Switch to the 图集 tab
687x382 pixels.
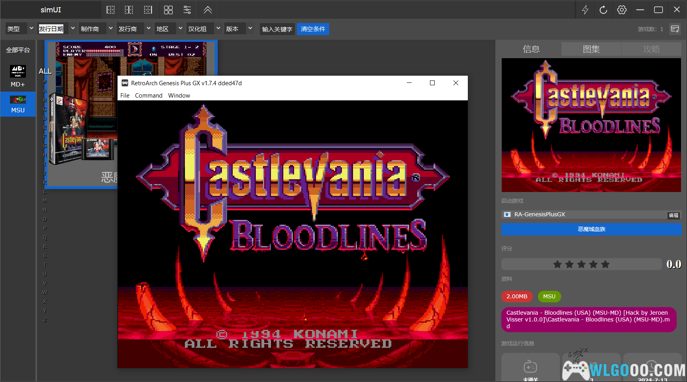[591, 49]
